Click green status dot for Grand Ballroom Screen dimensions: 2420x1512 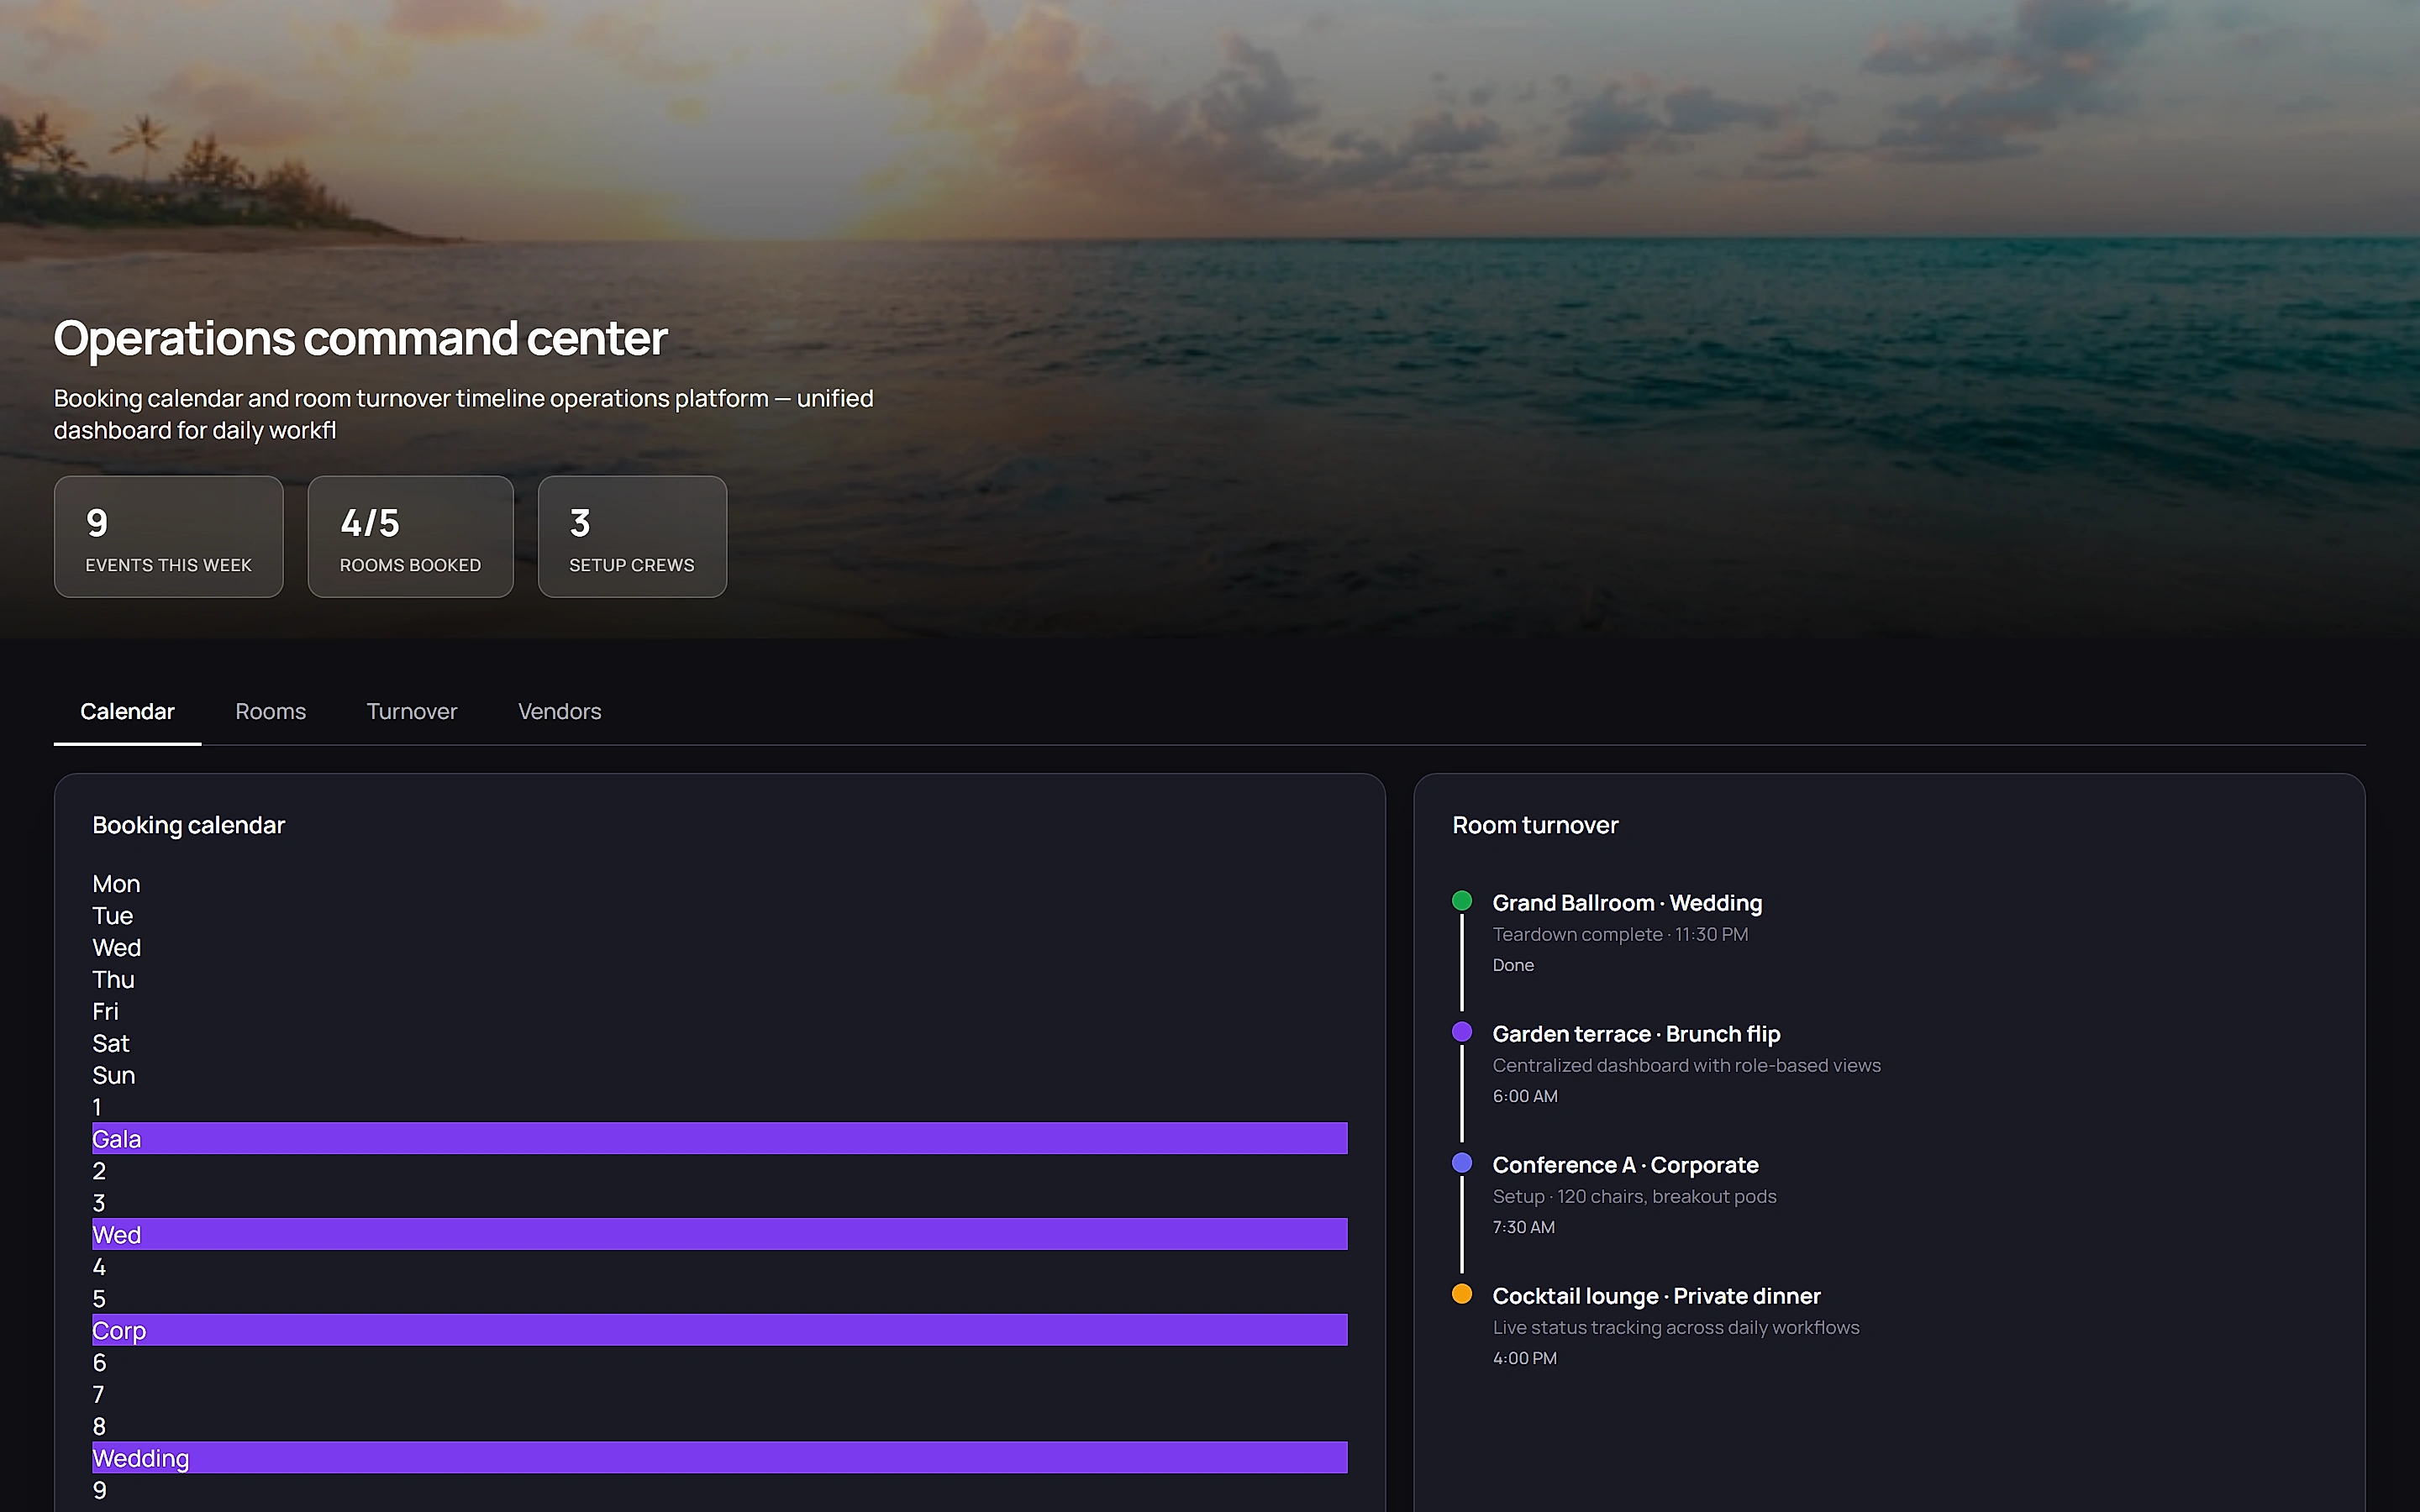coord(1461,901)
